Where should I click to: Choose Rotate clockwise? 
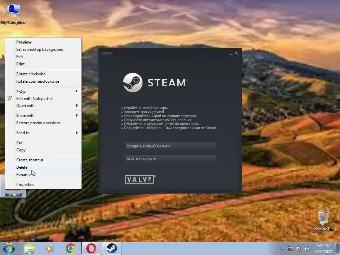43,74
